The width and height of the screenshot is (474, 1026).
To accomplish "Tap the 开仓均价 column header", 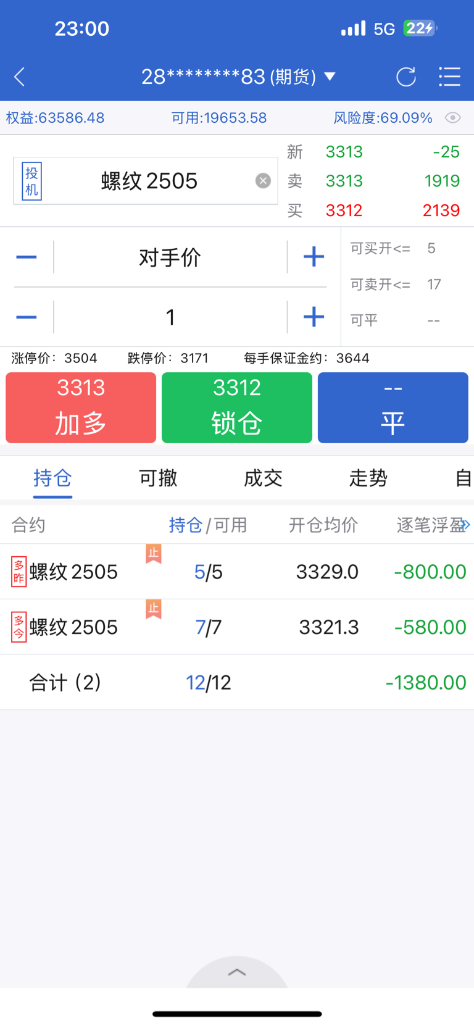I will click(323, 525).
